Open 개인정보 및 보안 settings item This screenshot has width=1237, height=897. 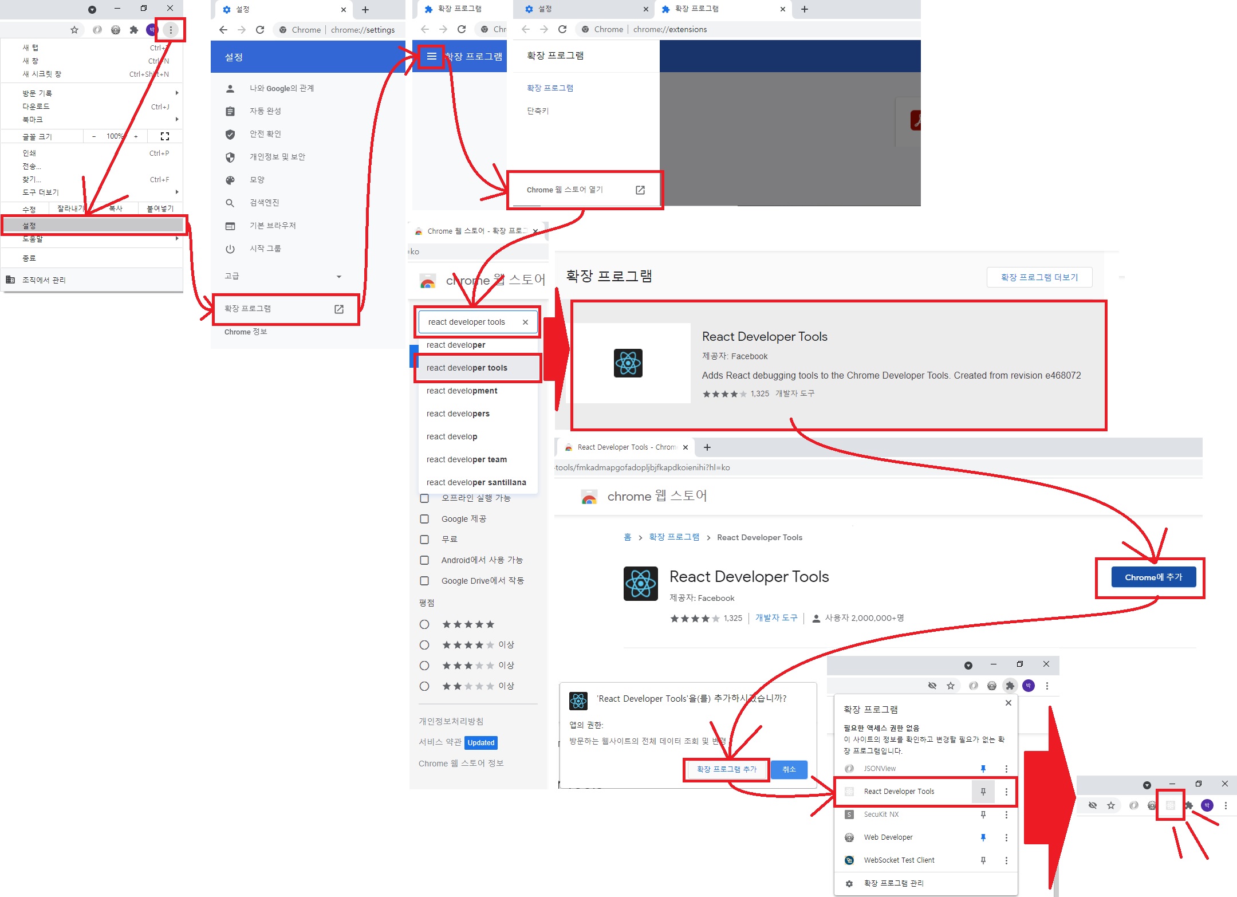277,157
